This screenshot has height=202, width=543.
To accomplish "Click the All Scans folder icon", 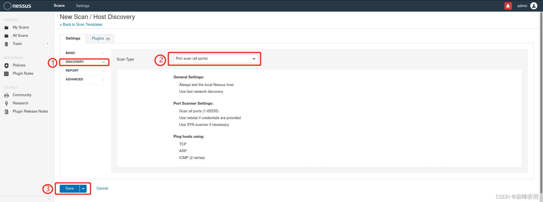I will click(6, 36).
